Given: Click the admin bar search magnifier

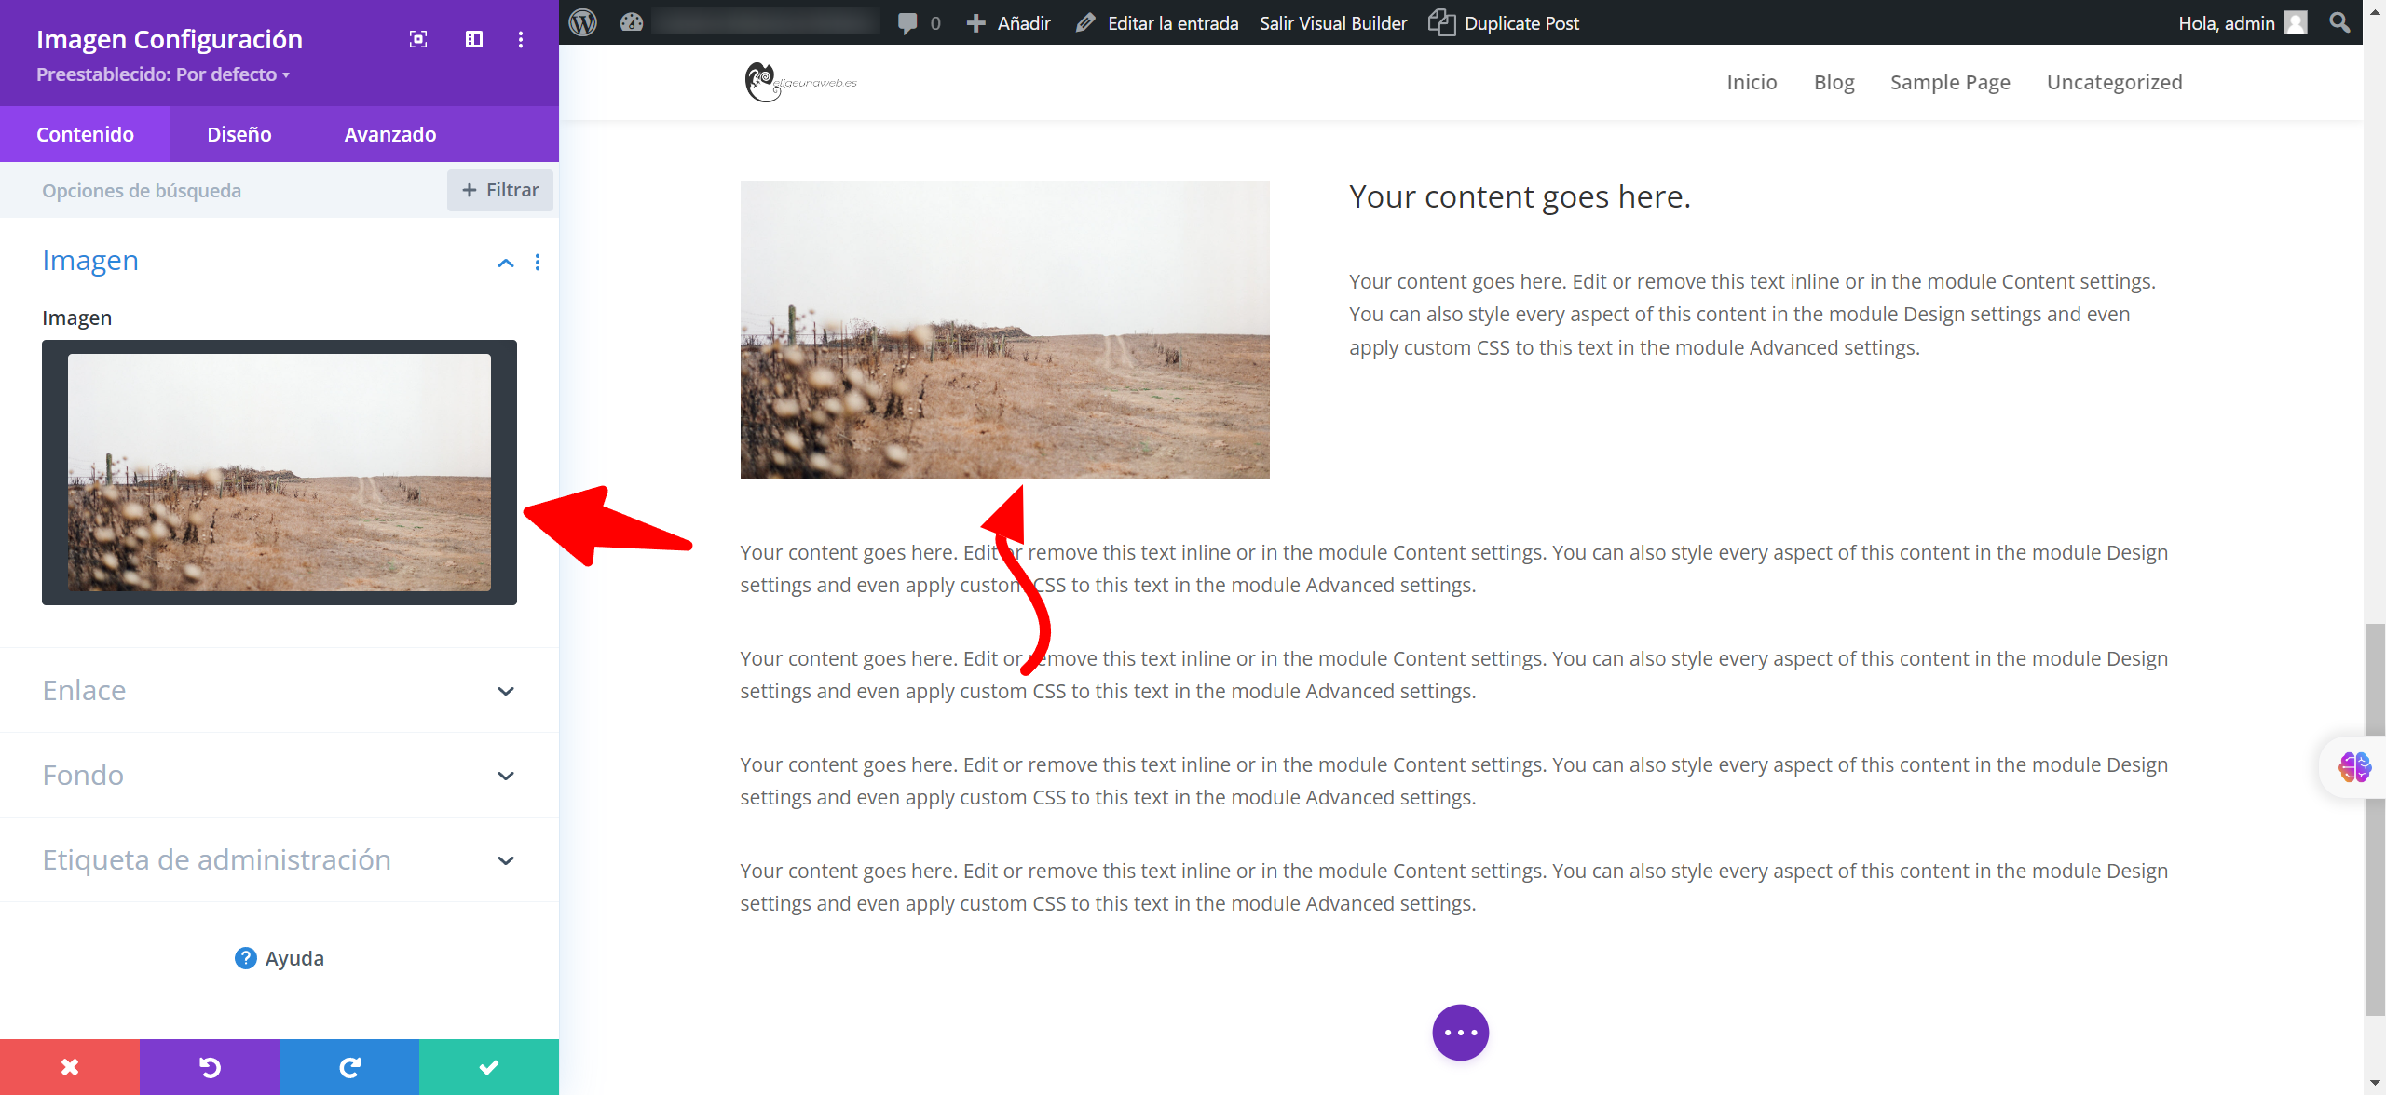Looking at the screenshot, I should point(2339,22).
